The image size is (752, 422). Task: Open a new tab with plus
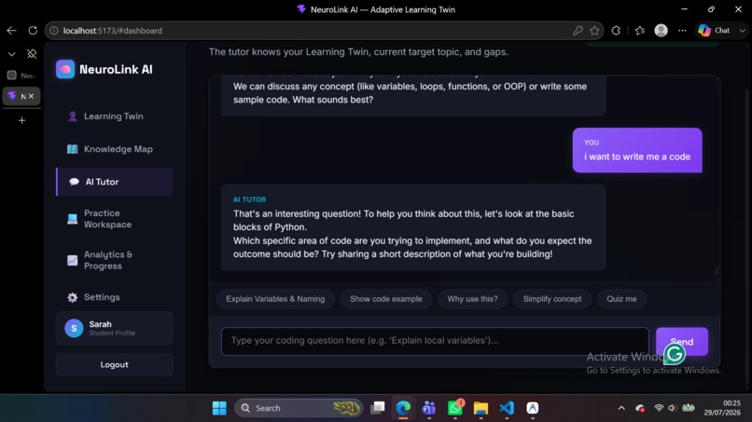[x=21, y=120]
